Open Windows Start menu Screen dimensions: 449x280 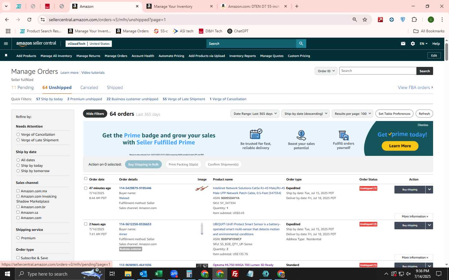(x=7, y=274)
